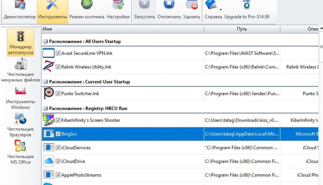323x185 pixels.
Task: Activate Режим охотника target icon
Action: point(87,5)
